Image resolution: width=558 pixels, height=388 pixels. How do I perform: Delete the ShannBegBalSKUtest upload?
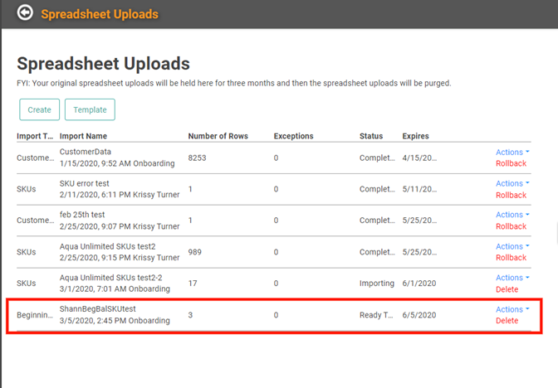[507, 321]
